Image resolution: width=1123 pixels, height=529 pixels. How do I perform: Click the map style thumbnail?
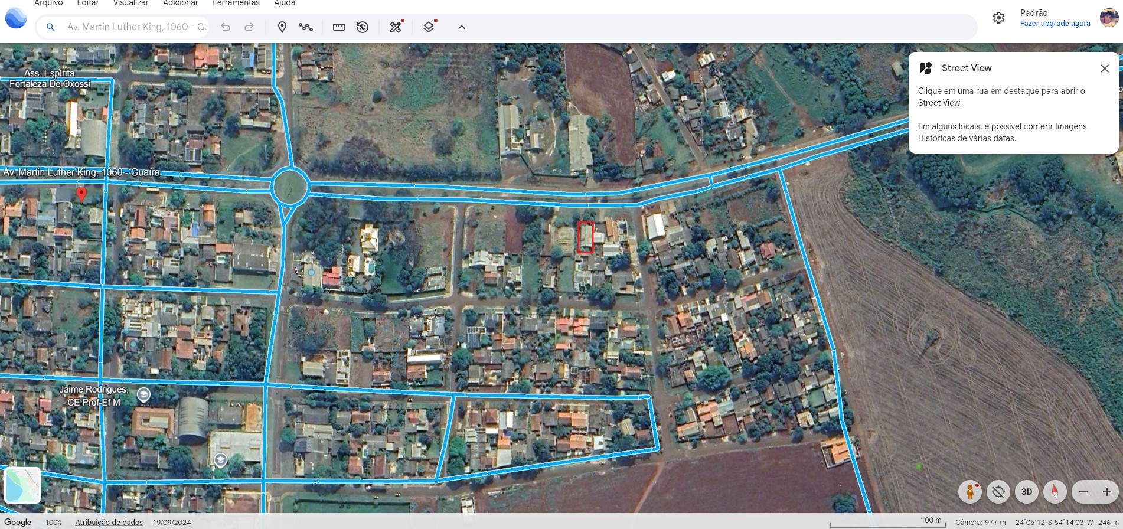[x=22, y=485]
